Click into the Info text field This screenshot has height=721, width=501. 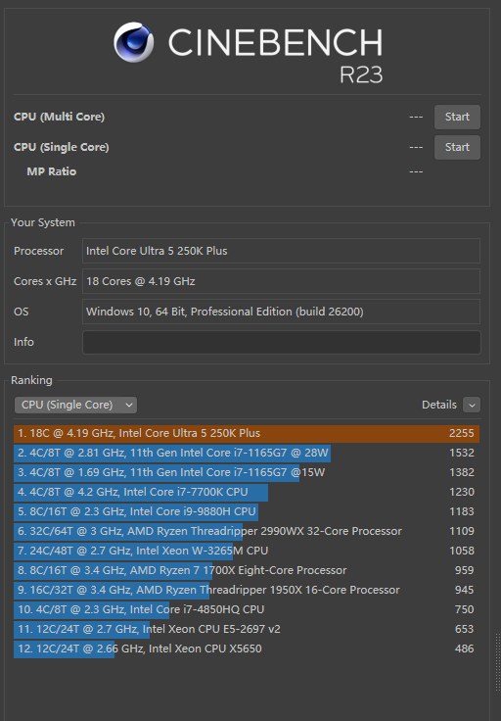[x=281, y=342]
